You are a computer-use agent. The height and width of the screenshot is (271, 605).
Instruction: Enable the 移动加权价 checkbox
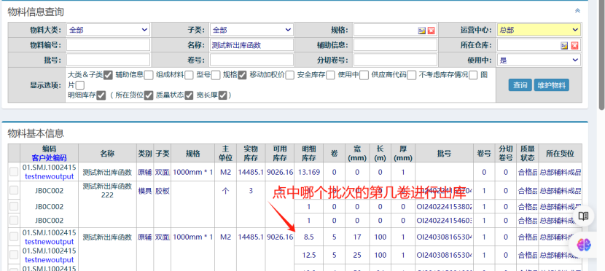[290, 75]
